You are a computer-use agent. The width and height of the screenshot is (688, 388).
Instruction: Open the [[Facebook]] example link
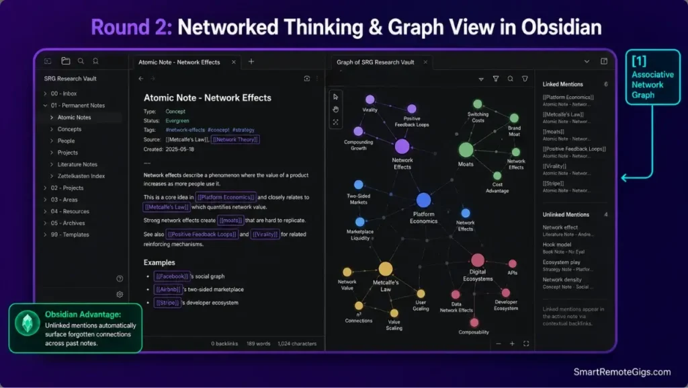click(172, 276)
